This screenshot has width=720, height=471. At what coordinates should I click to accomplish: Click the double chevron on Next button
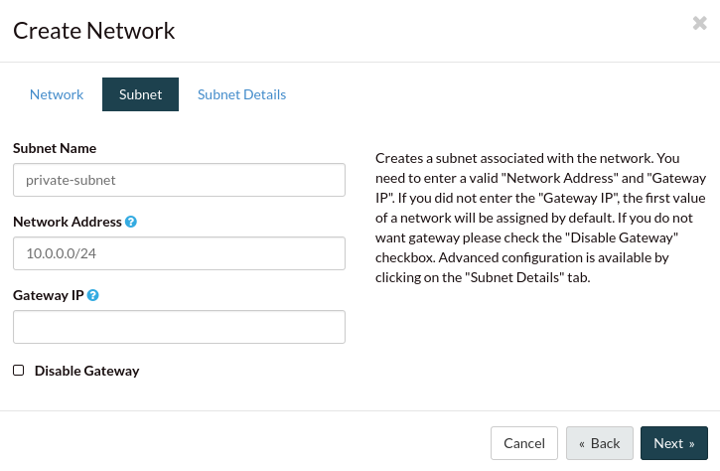[x=691, y=444]
